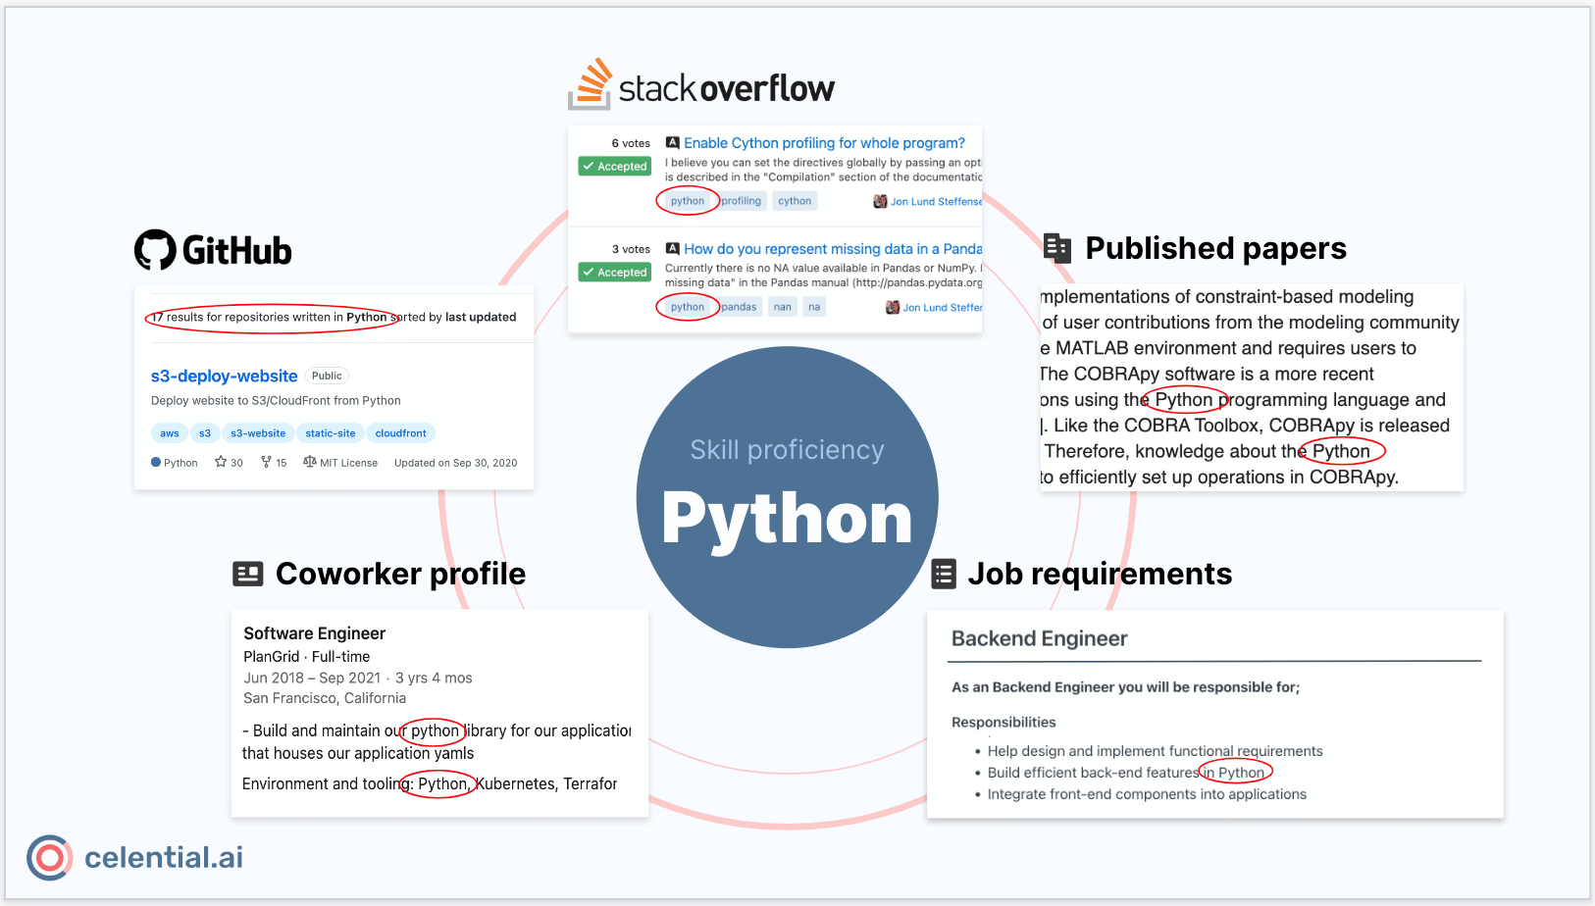Select the static-site topic tag
This screenshot has width=1595, height=906.
pos(330,433)
